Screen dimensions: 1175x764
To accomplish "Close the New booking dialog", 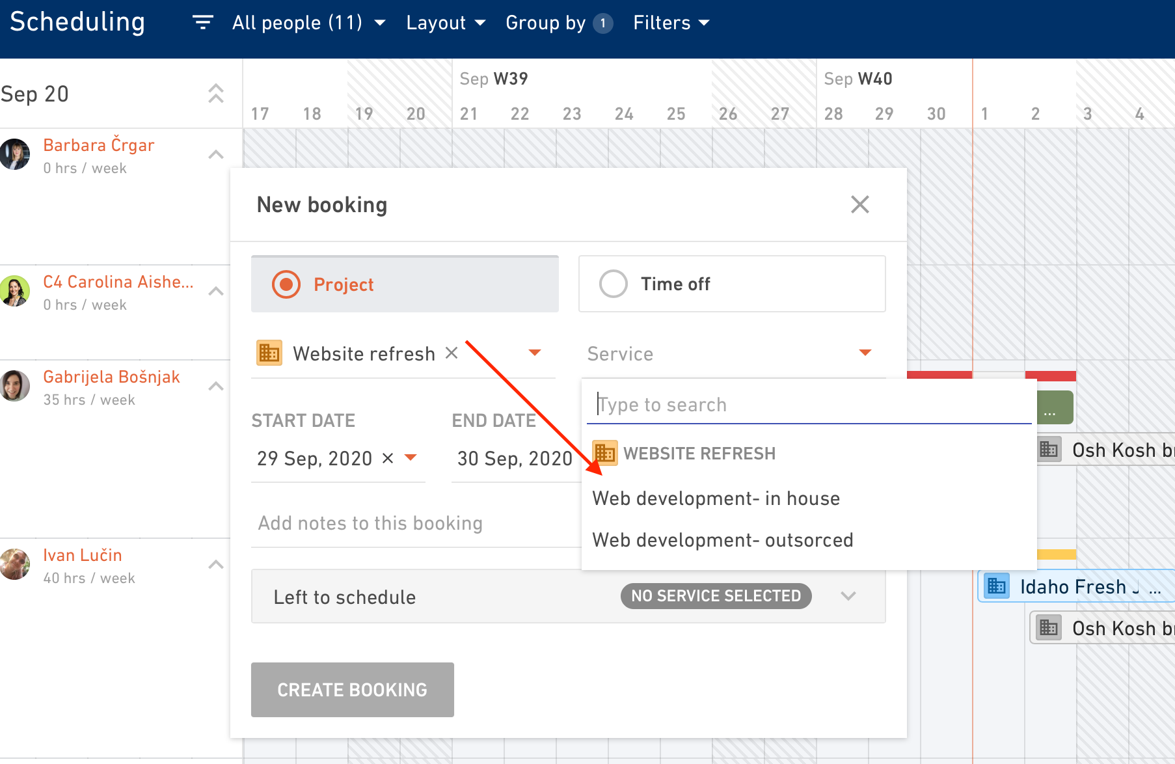I will (859, 204).
